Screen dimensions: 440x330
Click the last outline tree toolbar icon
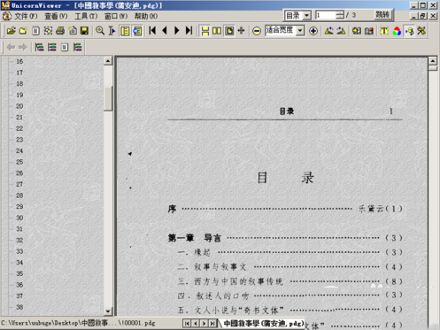click(x=77, y=47)
